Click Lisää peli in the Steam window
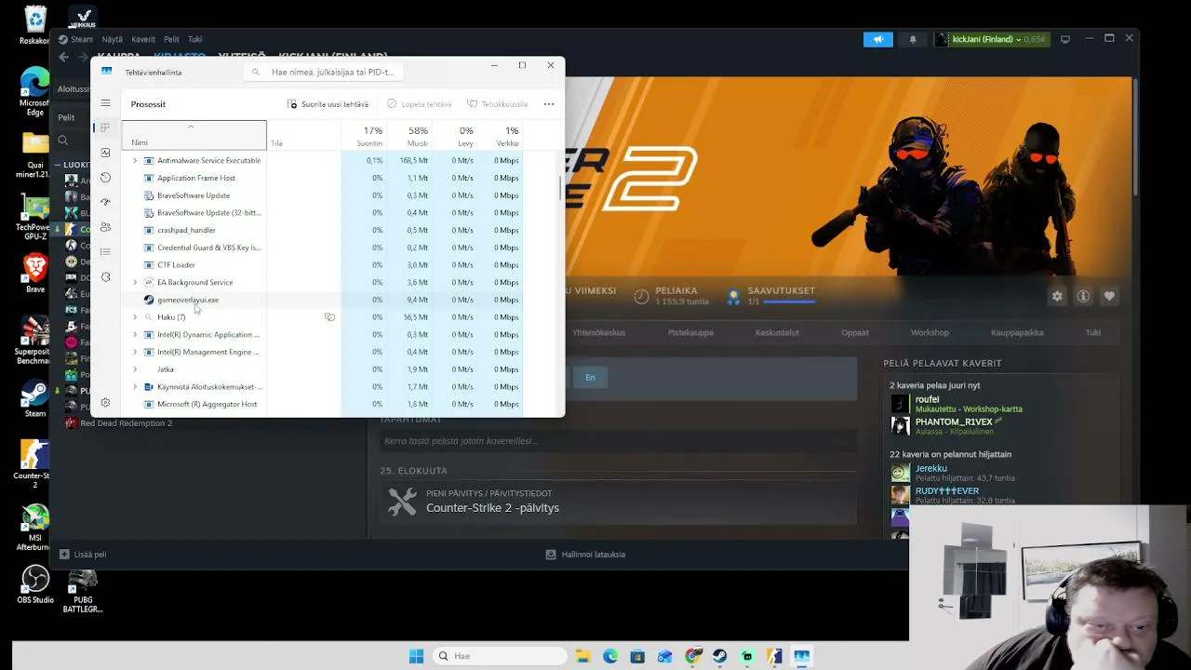Image resolution: width=1191 pixels, height=670 pixels. (x=83, y=555)
